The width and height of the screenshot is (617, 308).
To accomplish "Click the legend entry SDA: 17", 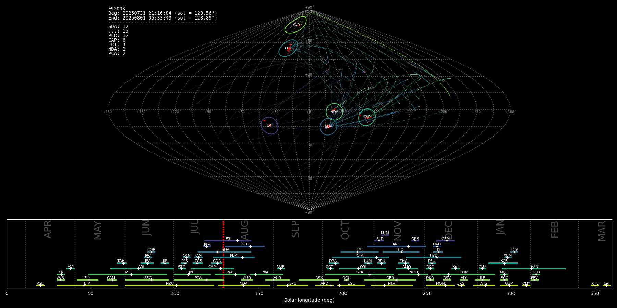I will (118, 27).
